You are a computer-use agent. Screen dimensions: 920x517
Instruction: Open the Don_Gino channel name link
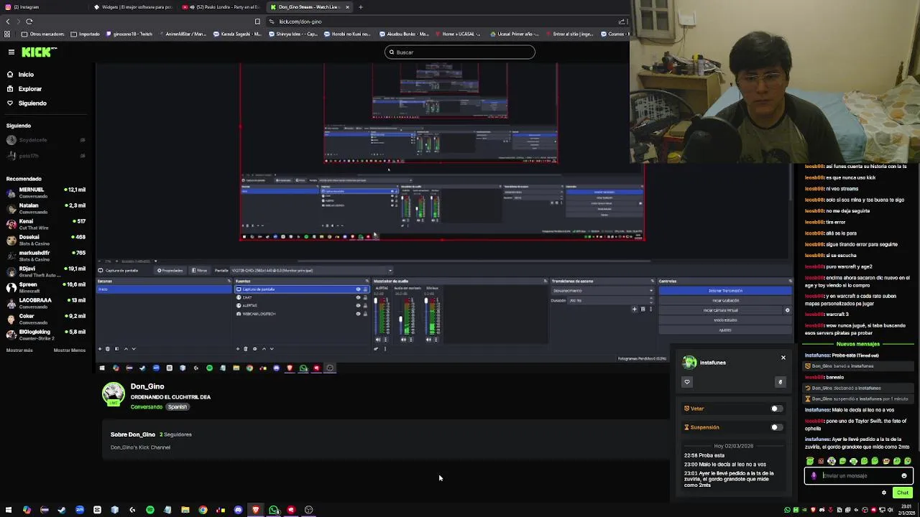(x=147, y=386)
